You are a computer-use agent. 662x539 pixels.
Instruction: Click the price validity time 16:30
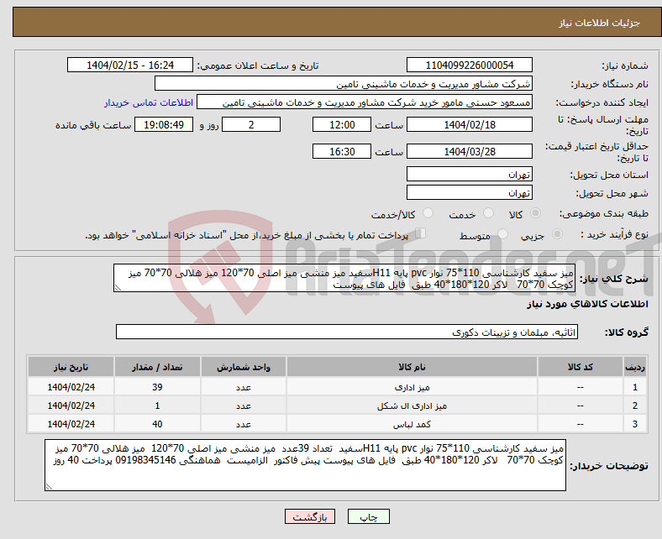(342, 151)
